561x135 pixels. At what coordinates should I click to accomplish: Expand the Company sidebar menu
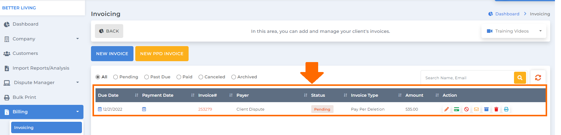point(42,39)
